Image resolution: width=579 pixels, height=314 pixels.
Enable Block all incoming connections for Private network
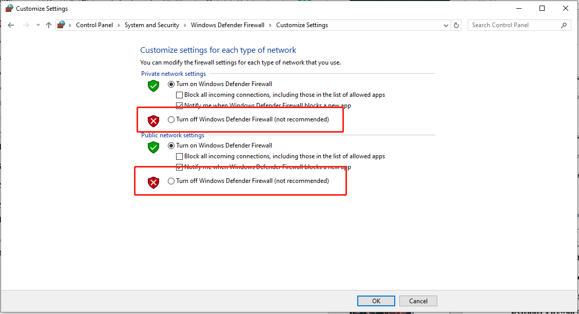[180, 94]
